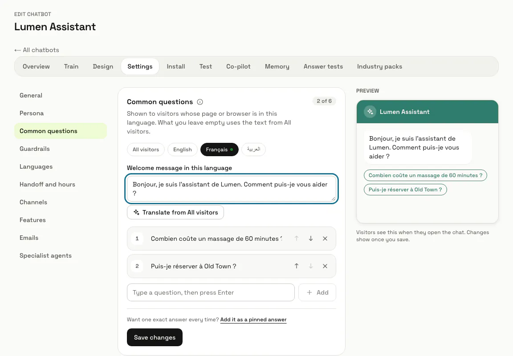Click the disabled down arrow on question 2
The height and width of the screenshot is (356, 513).
click(x=311, y=266)
